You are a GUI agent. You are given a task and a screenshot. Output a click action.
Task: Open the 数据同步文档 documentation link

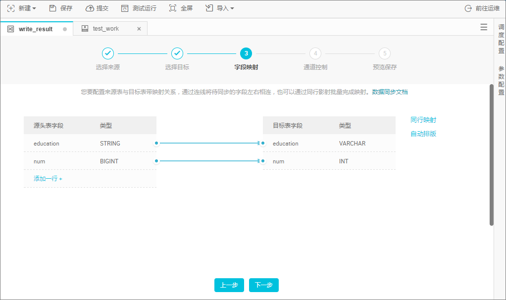pos(390,92)
